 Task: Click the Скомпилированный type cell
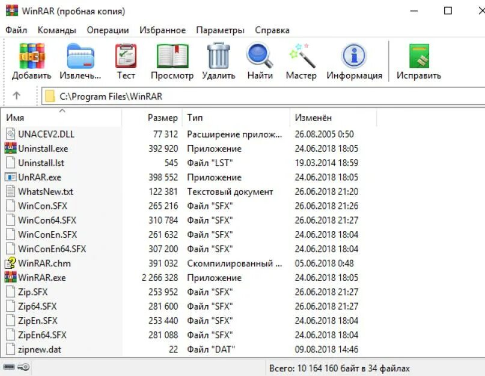point(234,264)
